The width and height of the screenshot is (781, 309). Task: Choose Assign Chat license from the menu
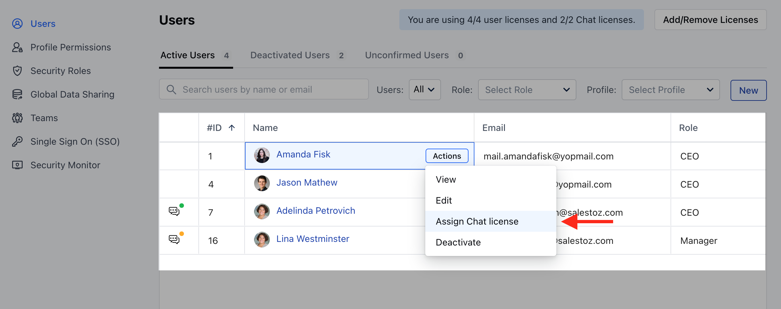point(477,221)
